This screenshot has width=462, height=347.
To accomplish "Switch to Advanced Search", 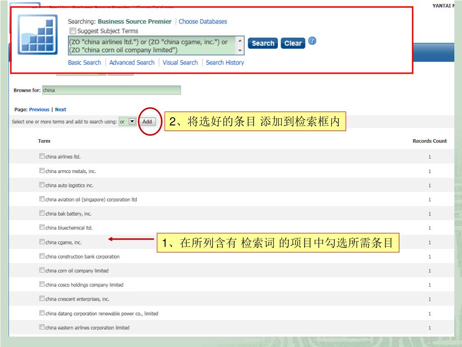I will [x=132, y=62].
